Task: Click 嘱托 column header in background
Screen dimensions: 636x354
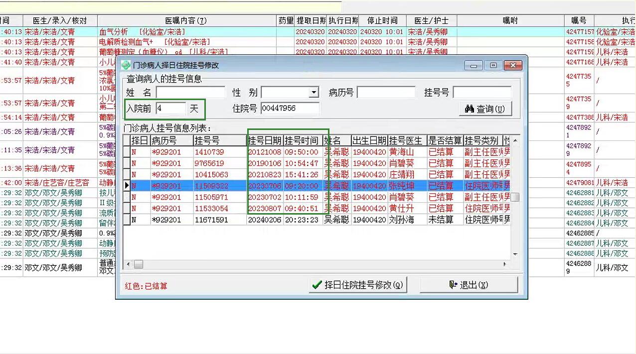Action: 510,20
